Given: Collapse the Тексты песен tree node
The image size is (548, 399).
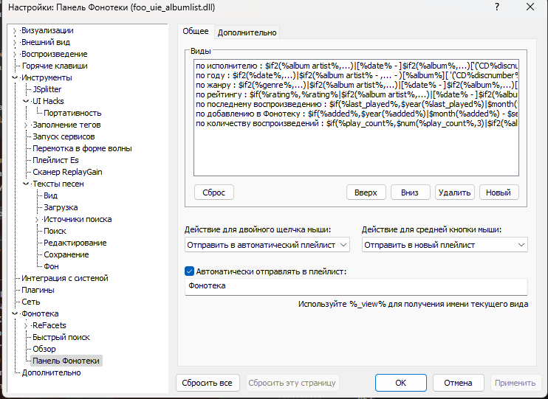Looking at the screenshot, I should click(26, 184).
